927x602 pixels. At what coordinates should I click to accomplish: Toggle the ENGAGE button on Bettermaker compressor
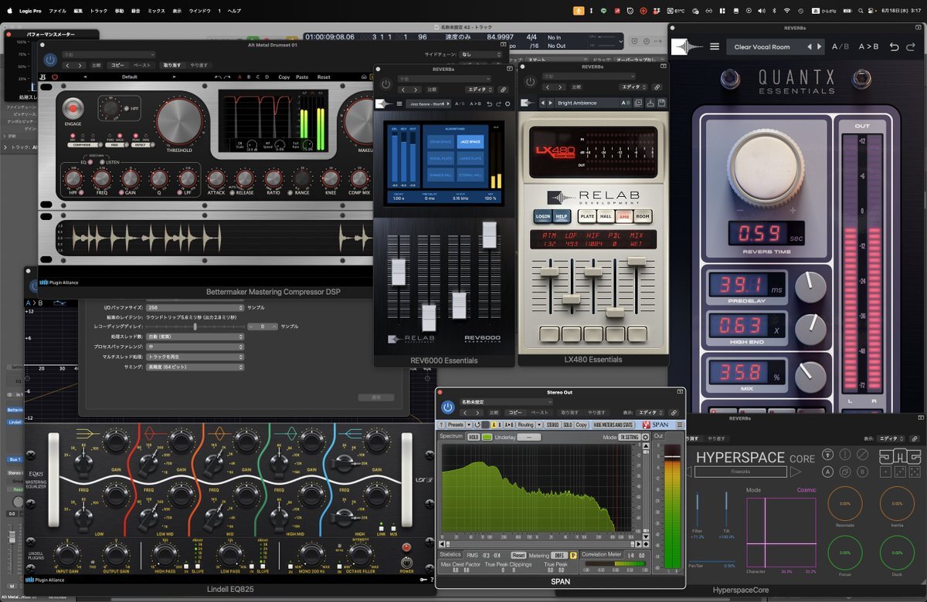coord(73,109)
